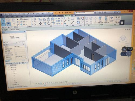Select the Manage ribbon tab
Image resolution: width=135 pixels, height=101 pixels.
(55, 16)
